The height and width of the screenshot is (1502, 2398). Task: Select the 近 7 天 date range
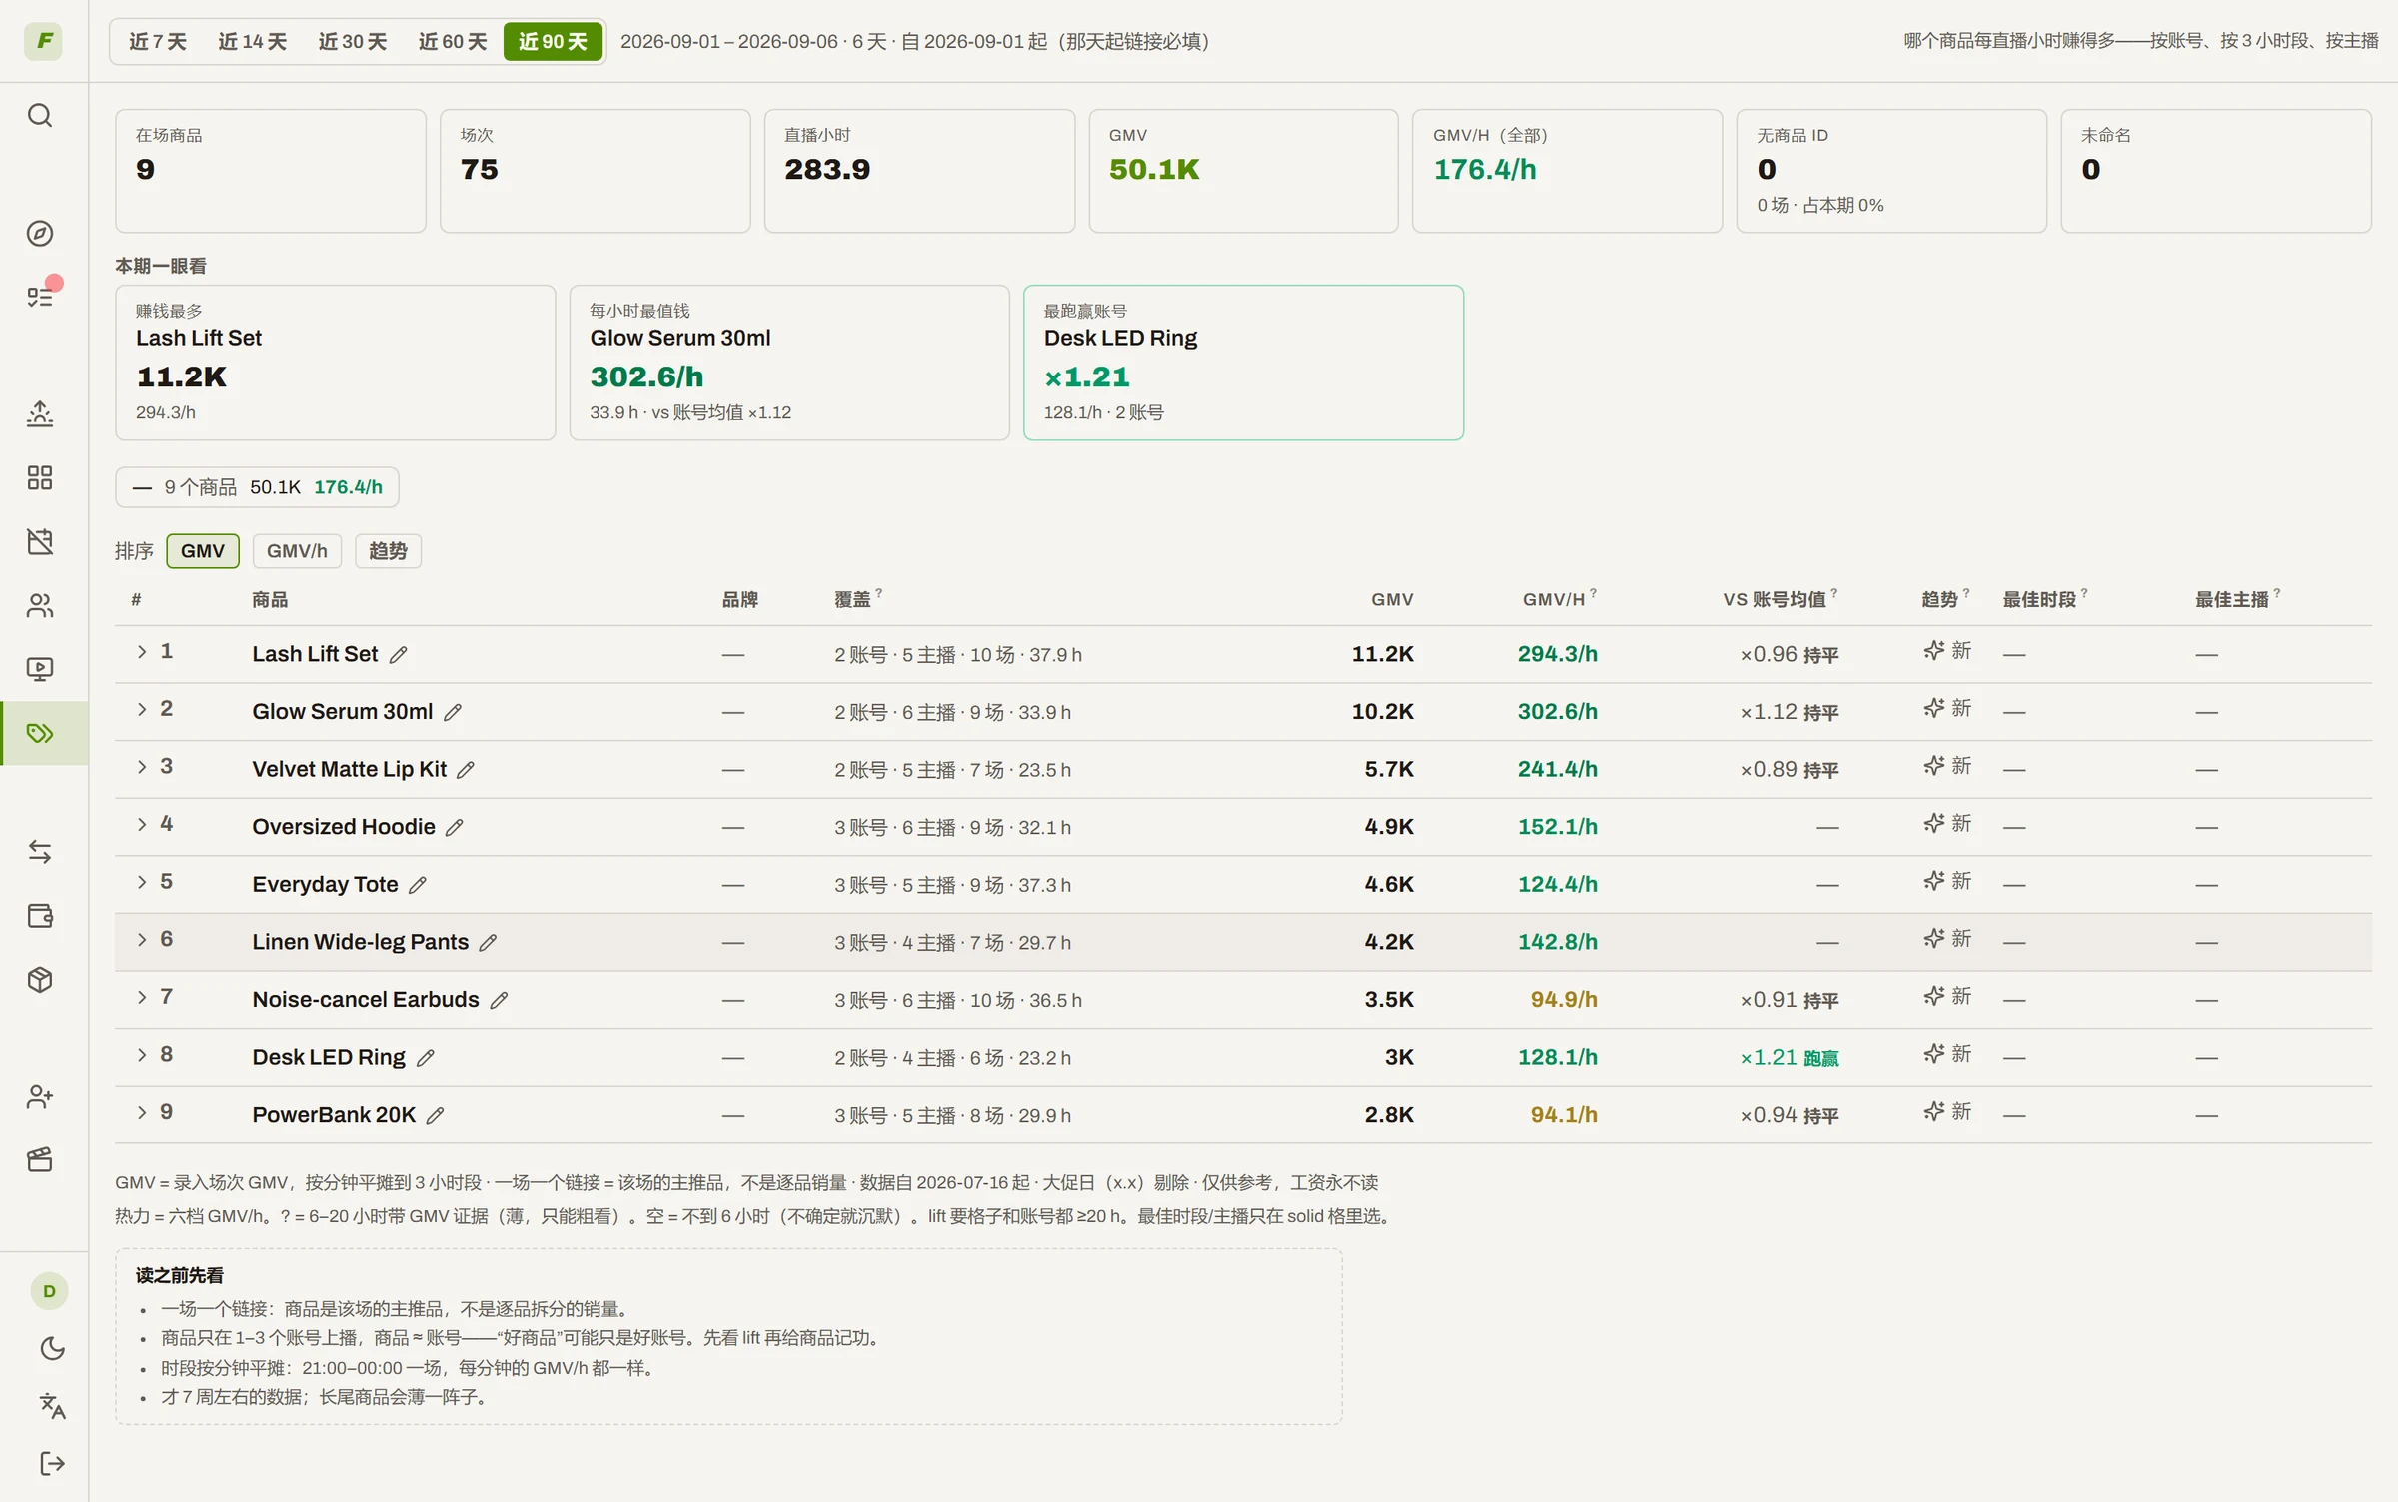(x=158, y=41)
